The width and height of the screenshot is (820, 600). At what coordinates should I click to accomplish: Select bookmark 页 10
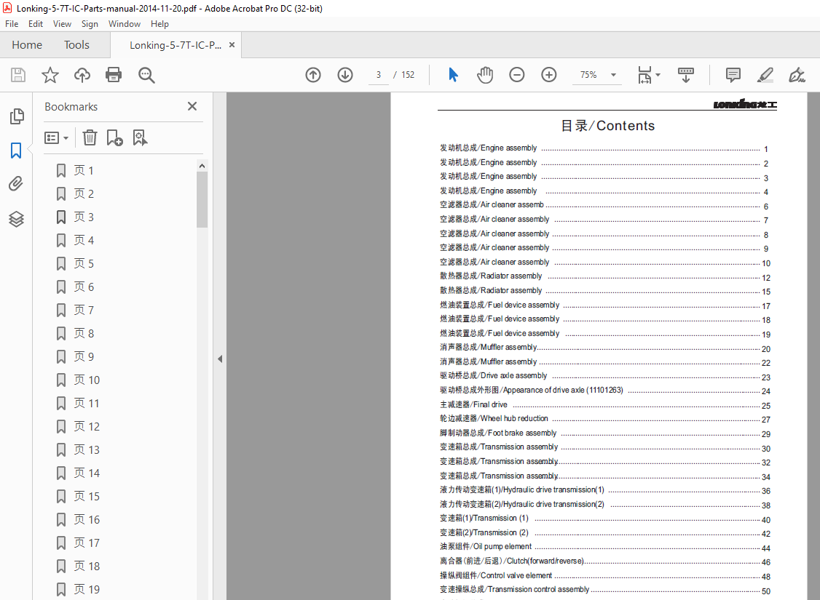coord(87,380)
